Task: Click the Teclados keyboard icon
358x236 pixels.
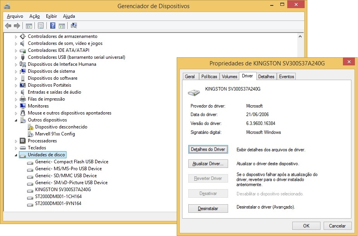Action: [x=23, y=148]
